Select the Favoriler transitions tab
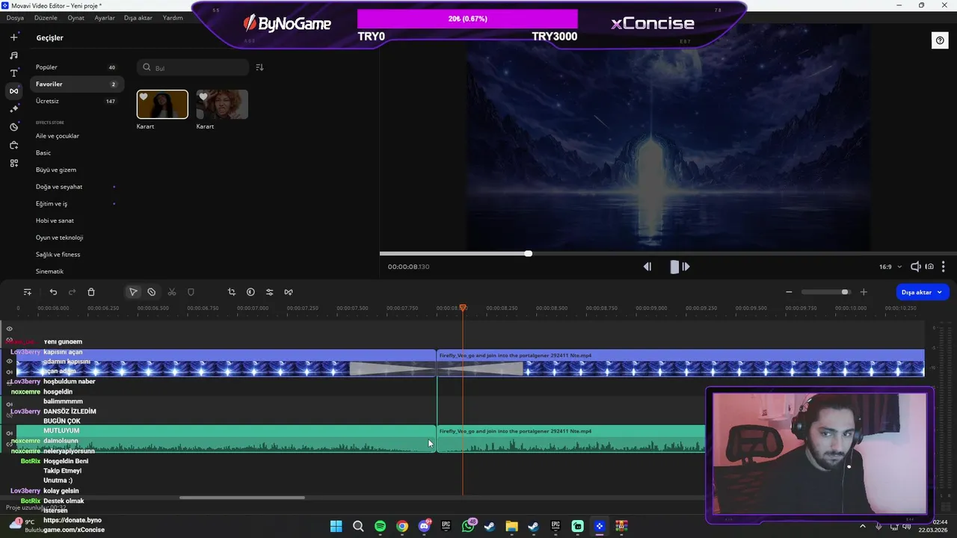The image size is (957, 538). click(x=76, y=84)
